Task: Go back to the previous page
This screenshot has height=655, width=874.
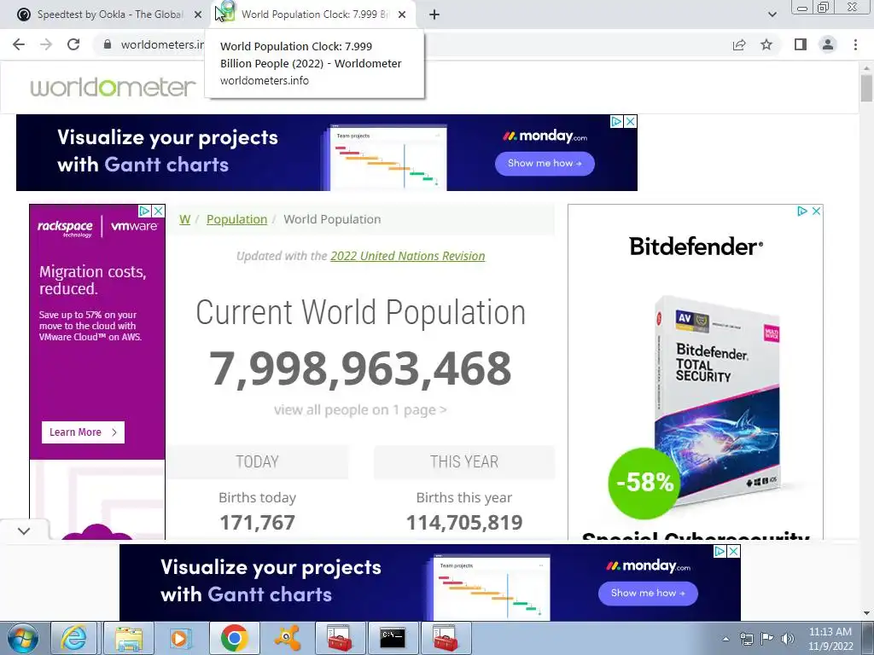Action: (19, 44)
